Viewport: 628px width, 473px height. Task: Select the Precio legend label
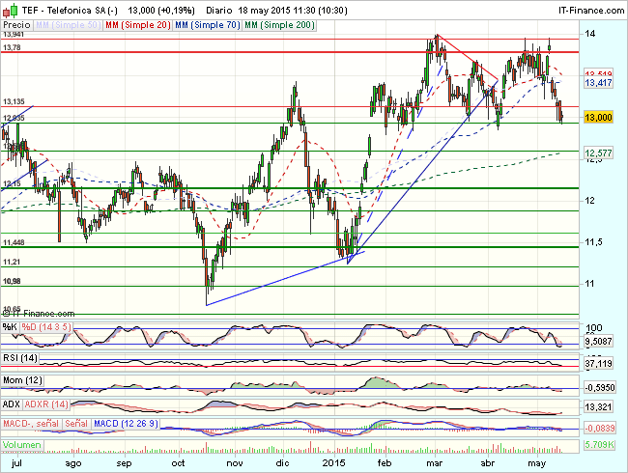click(x=16, y=25)
